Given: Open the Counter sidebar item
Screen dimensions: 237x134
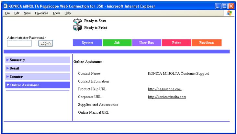Looking at the screenshot, I should pos(38,77).
